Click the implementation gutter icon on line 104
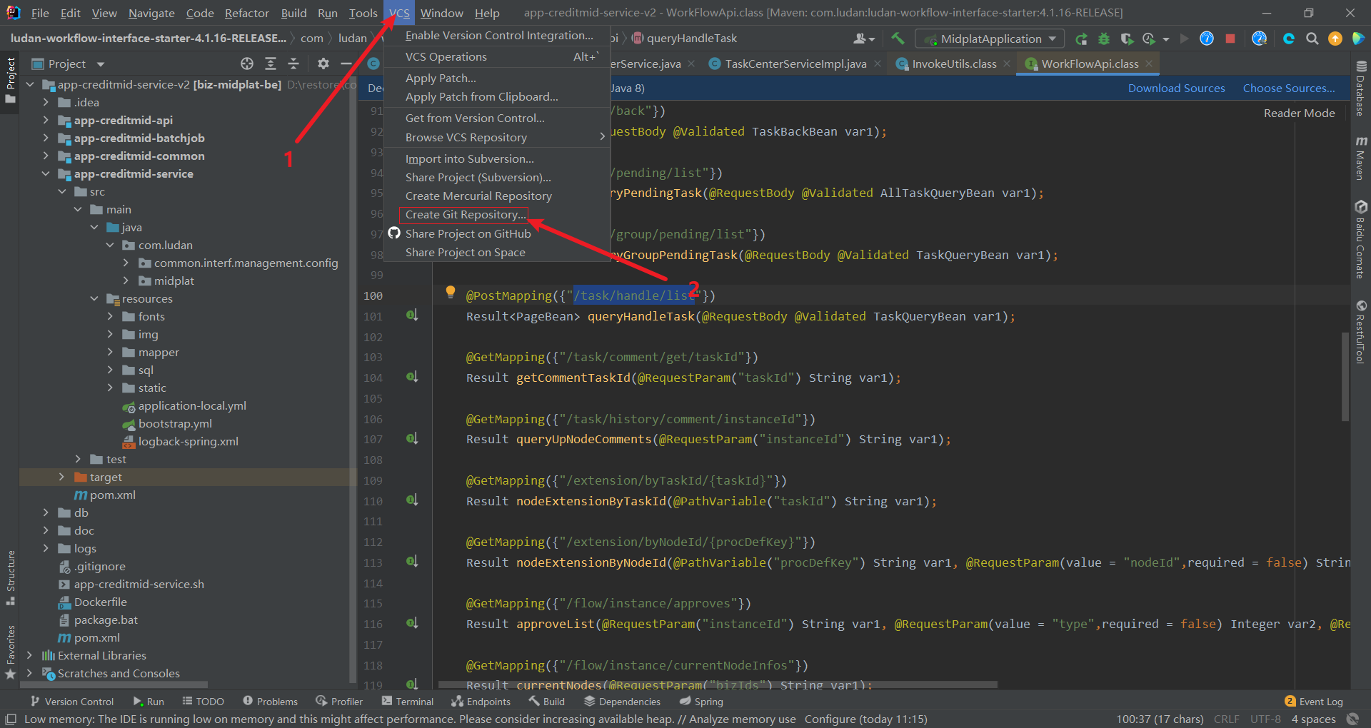 point(412,376)
